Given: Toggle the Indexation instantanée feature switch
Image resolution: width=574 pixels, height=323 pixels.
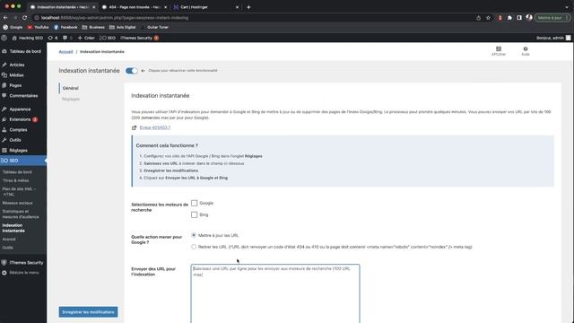Looking at the screenshot, I should (x=132, y=71).
